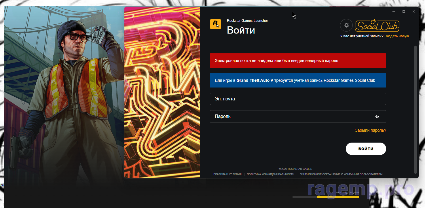Minimize the Rockstar Games Launcher window
Screen dimensions: 425x208
point(394,11)
